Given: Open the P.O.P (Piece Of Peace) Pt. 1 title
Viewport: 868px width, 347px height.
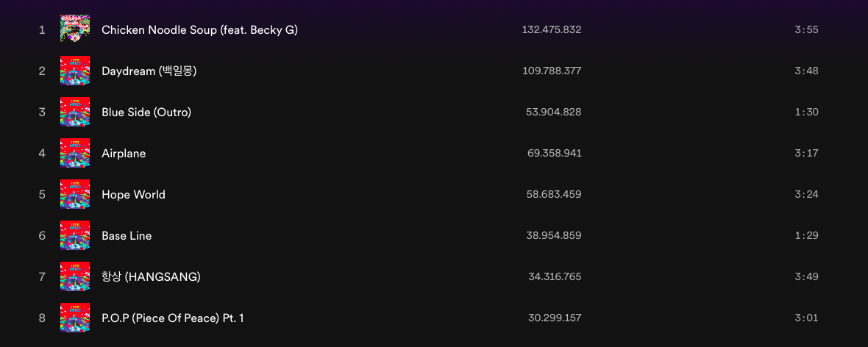Looking at the screenshot, I should 173,318.
